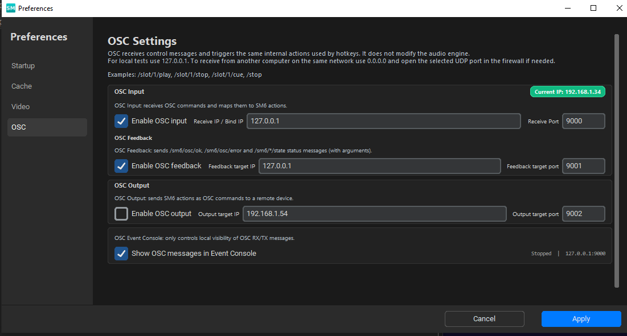
Task: Click the Feedback target port field 9001
Action: (x=583, y=166)
